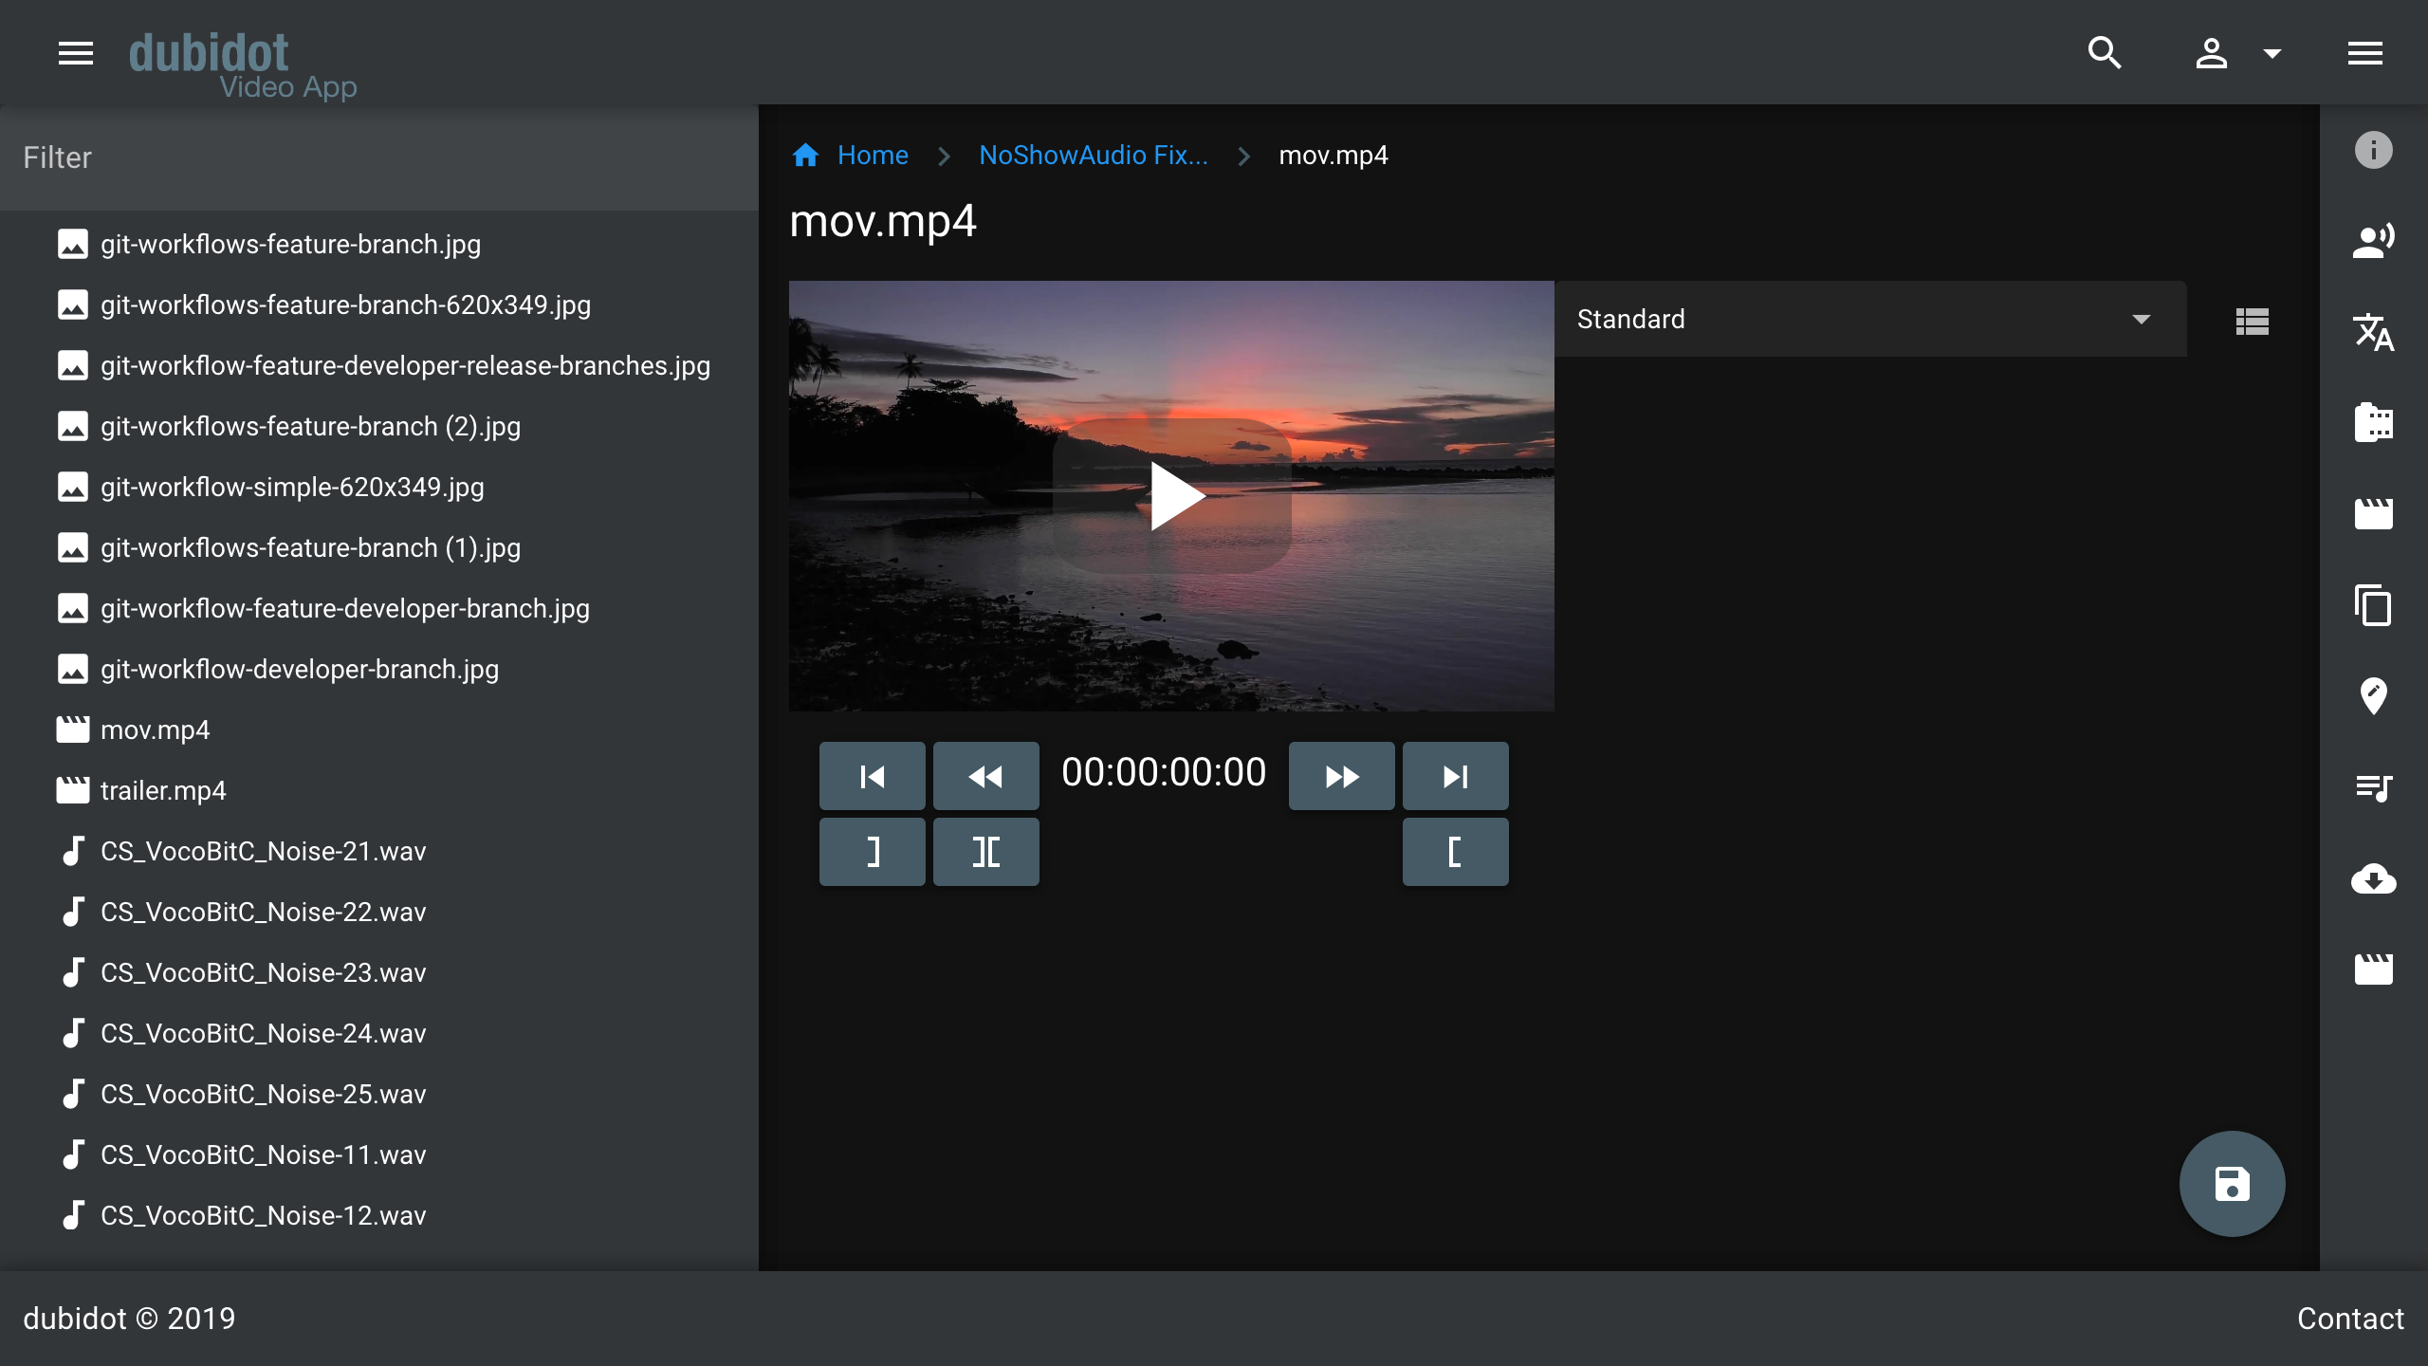2428x1366 pixels.
Task: Click the location pin edit icon
Action: pos(2373,696)
